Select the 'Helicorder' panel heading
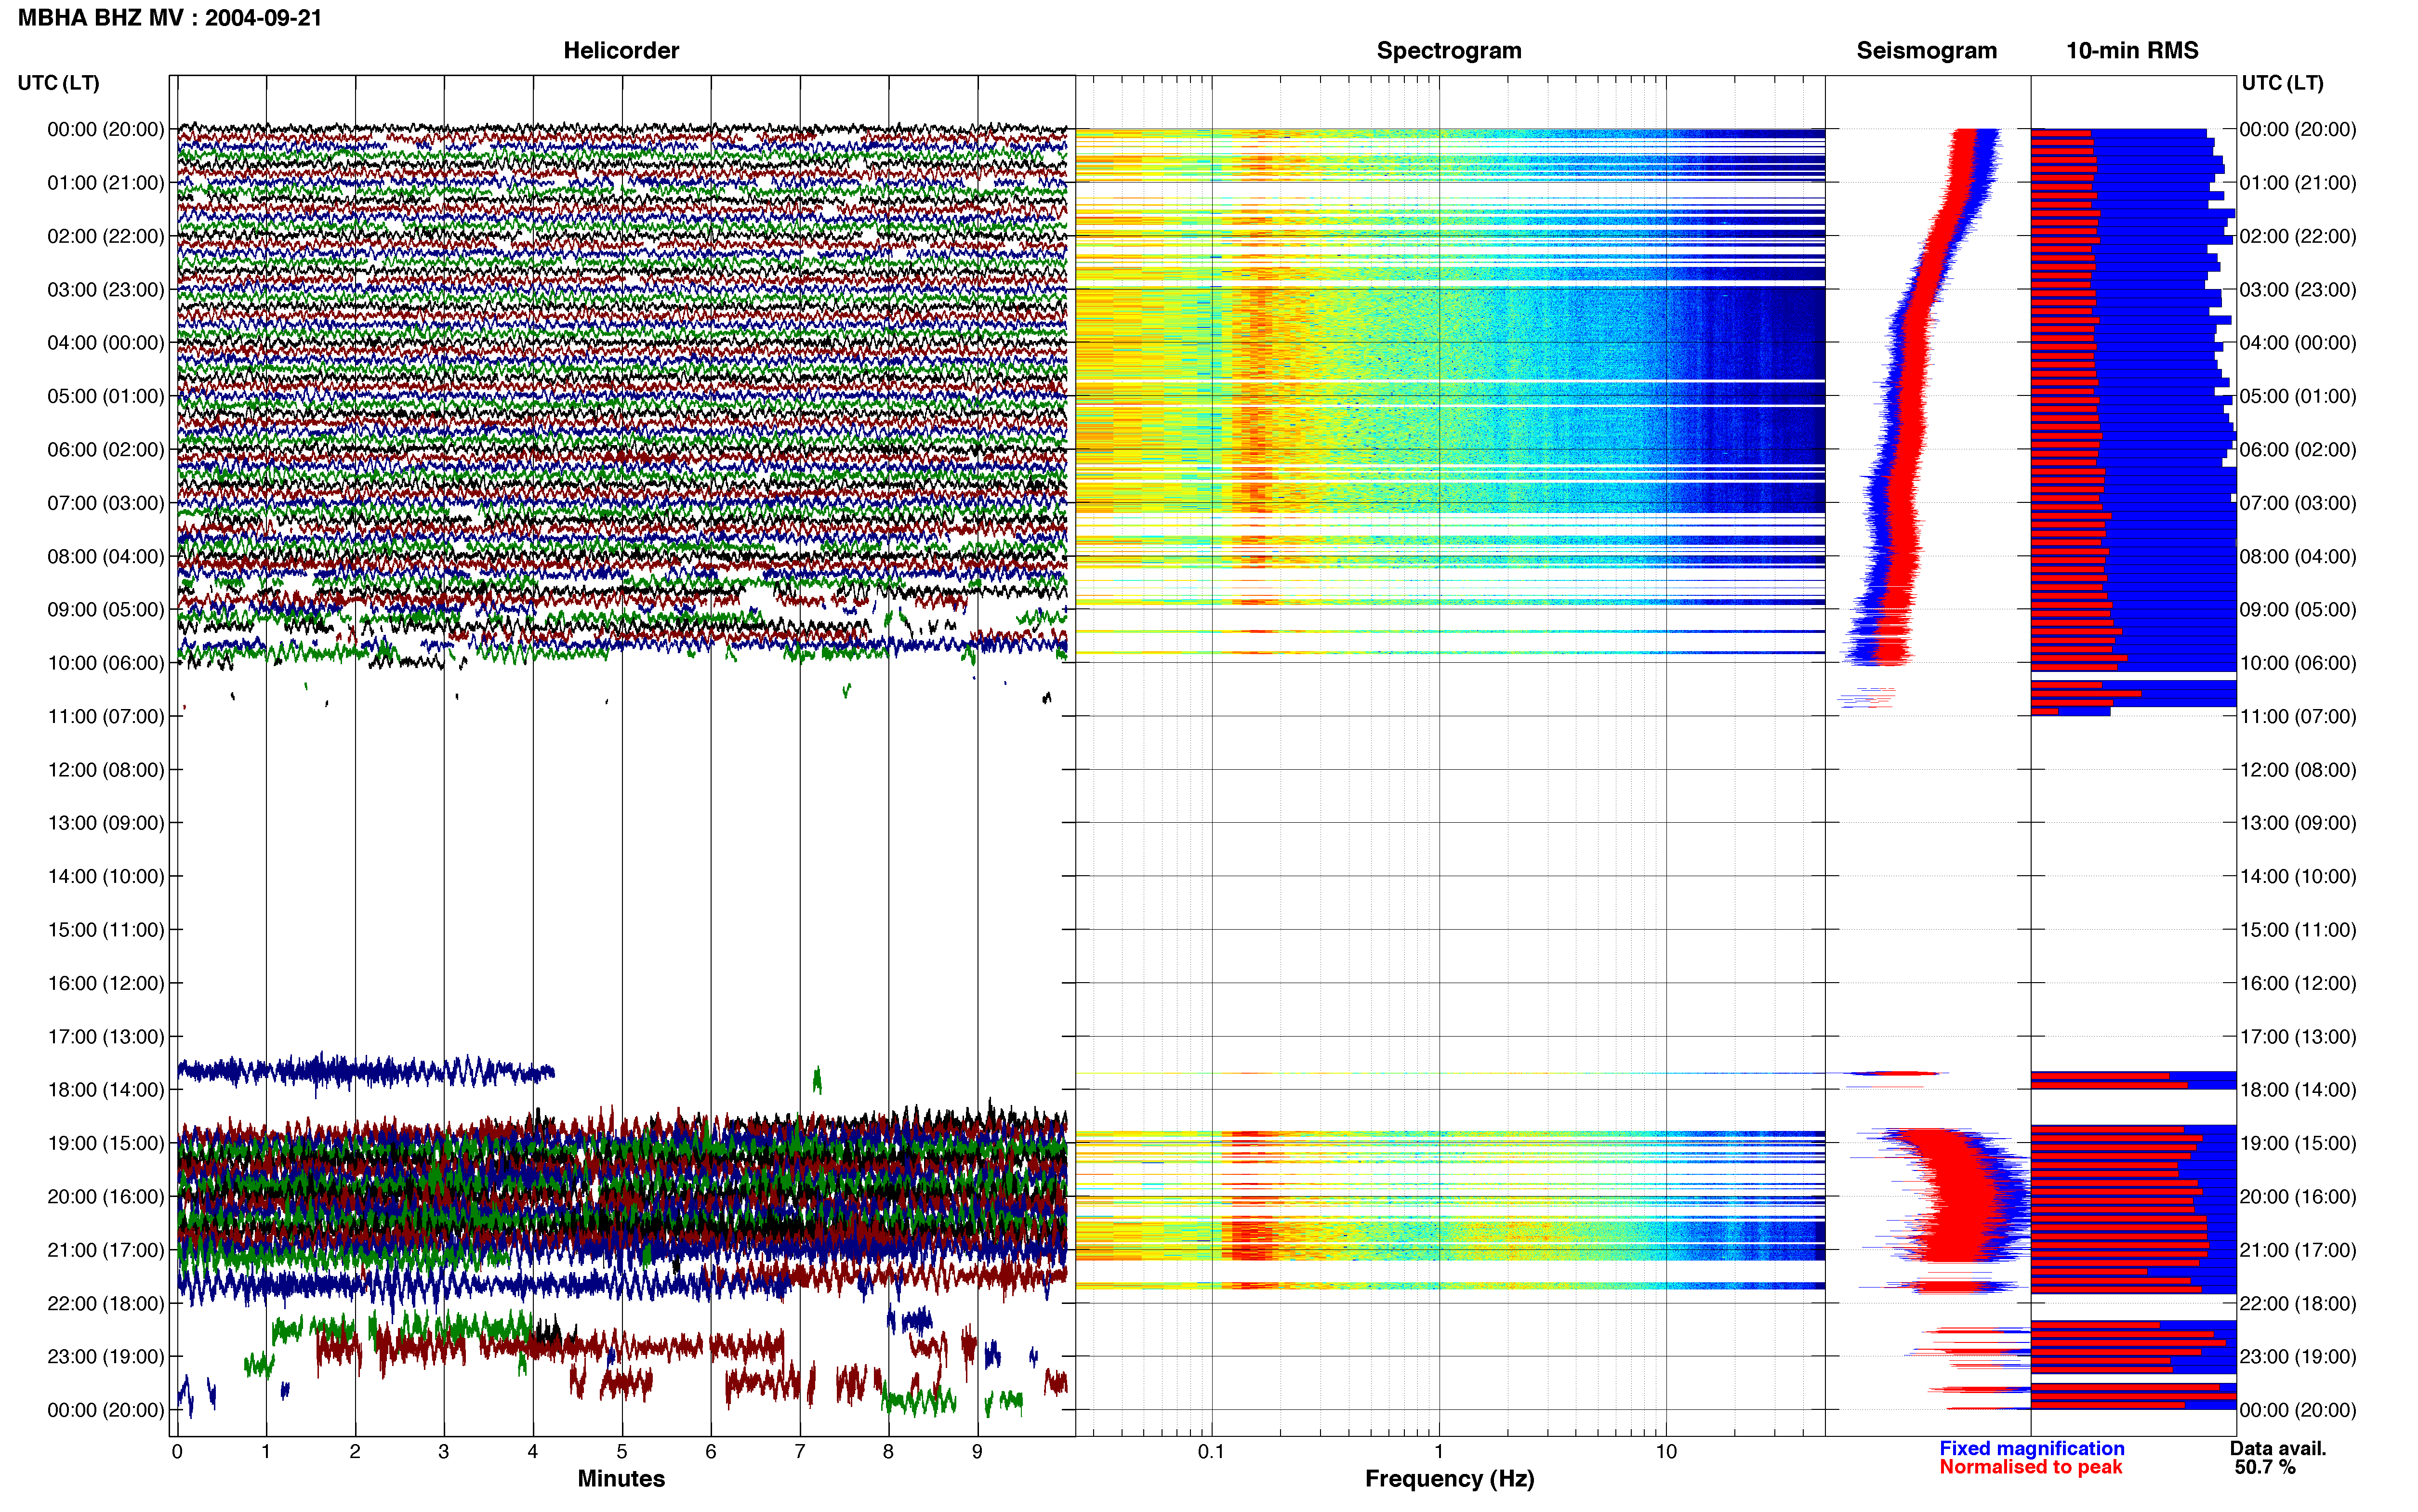 pos(621,50)
